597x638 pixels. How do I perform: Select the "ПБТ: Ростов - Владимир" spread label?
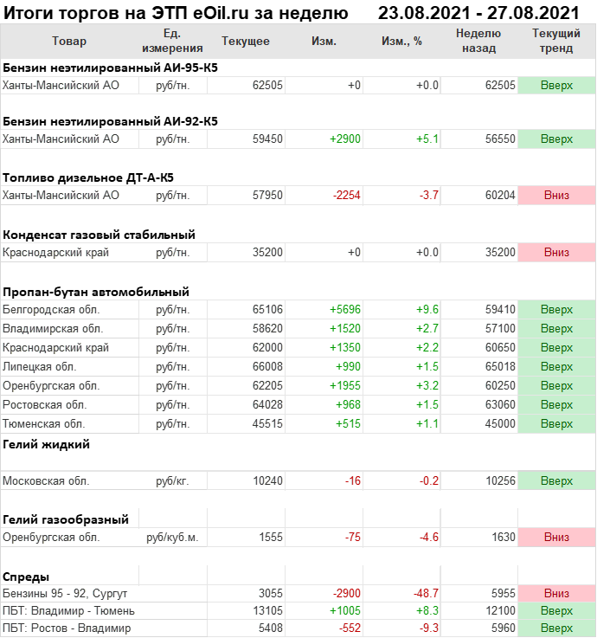click(x=67, y=628)
